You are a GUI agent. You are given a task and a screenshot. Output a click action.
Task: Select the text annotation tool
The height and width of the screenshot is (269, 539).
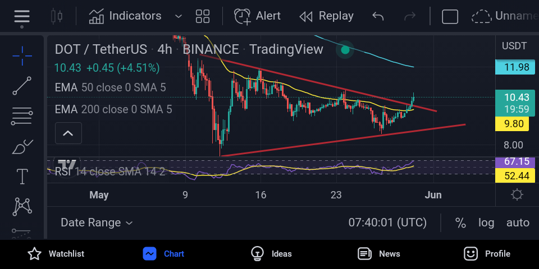22,177
